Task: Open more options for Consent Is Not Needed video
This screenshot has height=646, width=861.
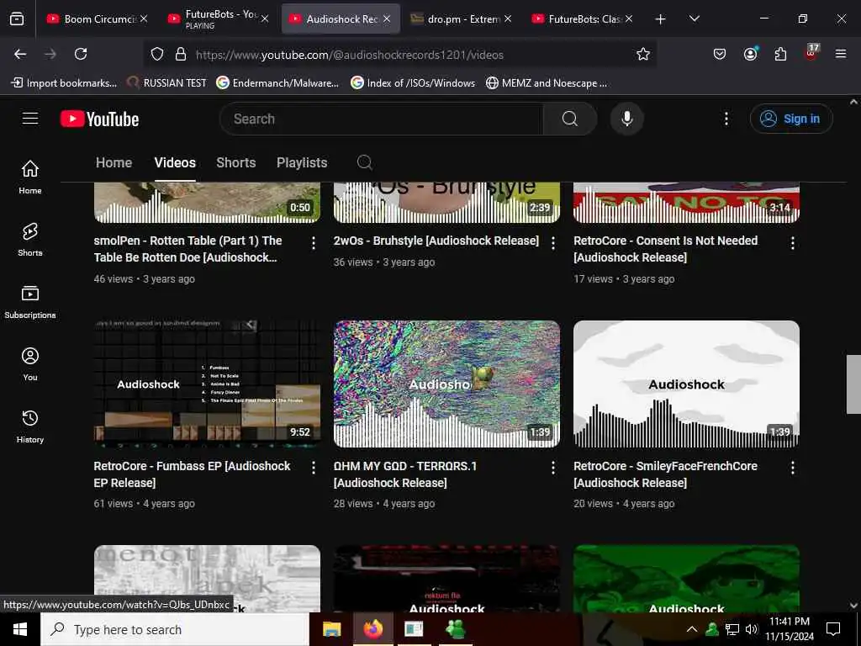Action: [792, 243]
